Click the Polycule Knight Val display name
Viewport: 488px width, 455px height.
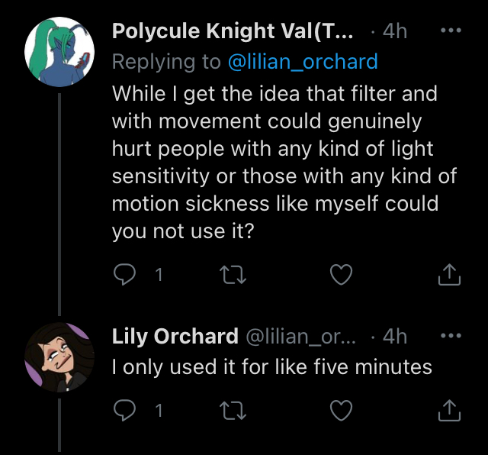[x=233, y=31]
